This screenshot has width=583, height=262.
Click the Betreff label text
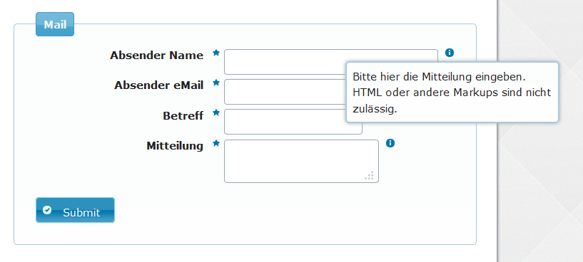[183, 116]
